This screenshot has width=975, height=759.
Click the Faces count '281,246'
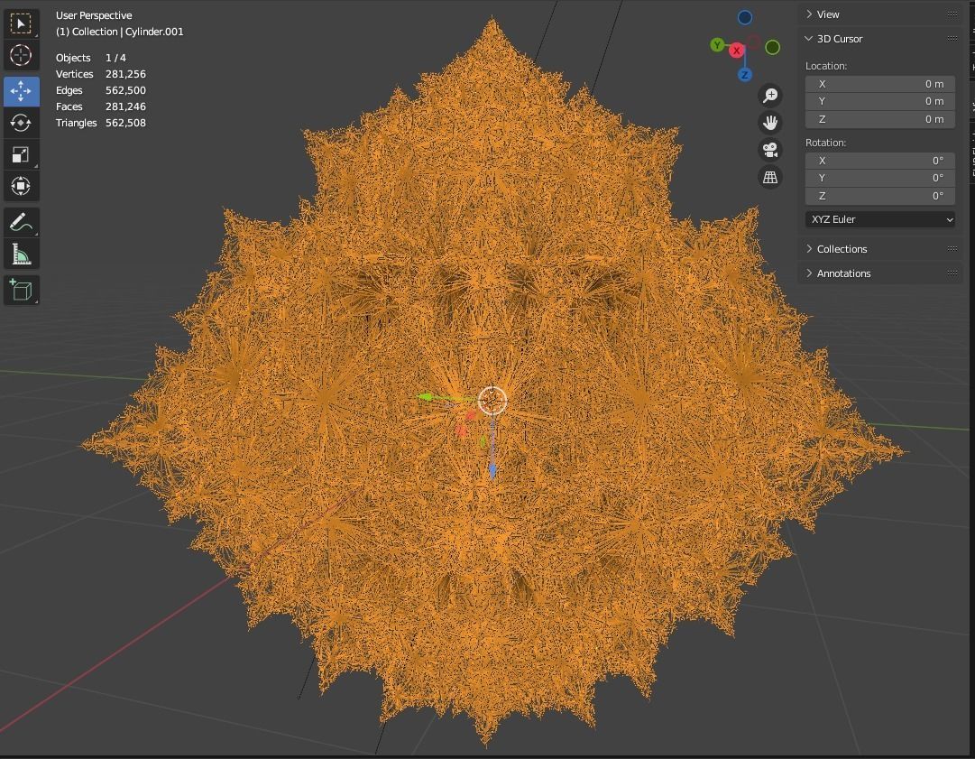(x=125, y=106)
